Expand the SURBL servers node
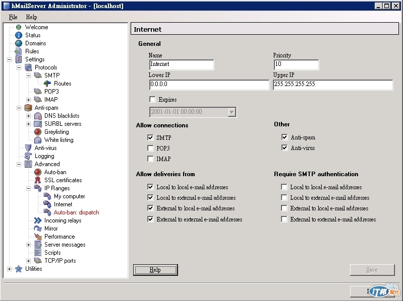Viewport: 403px width, 301px height. click(x=29, y=124)
